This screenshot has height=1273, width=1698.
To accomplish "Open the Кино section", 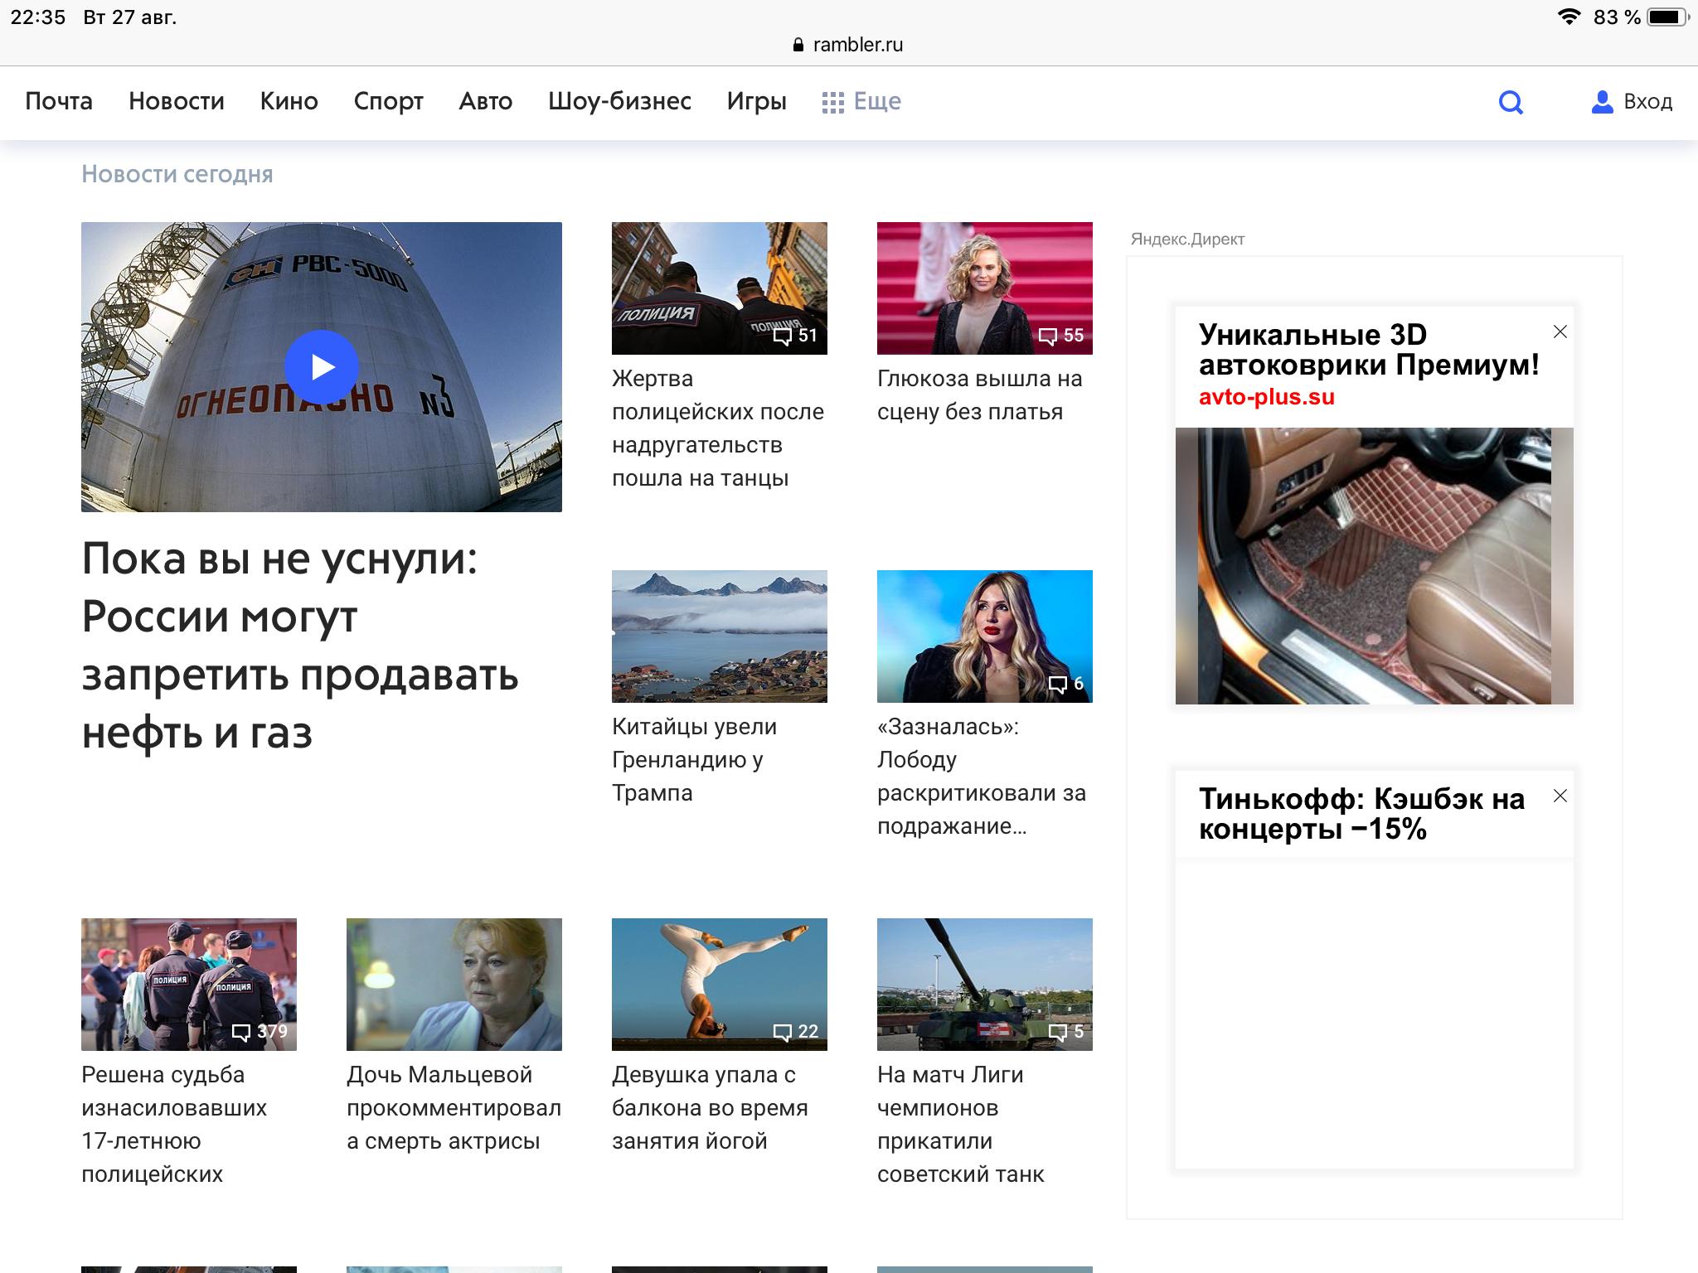I will click(x=289, y=101).
